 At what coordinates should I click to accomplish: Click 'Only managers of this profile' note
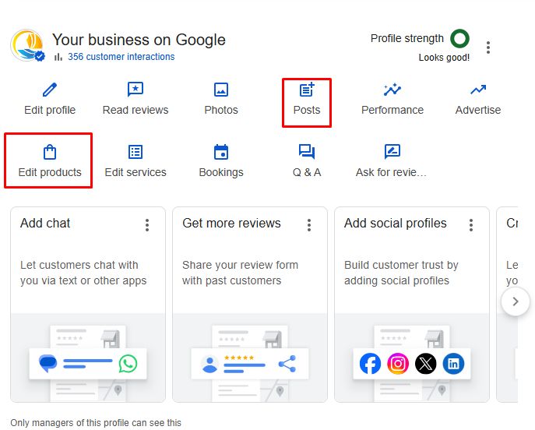96,422
